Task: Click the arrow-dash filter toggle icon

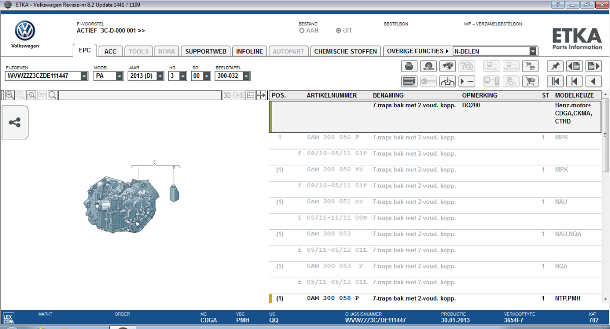Action: pos(467,81)
